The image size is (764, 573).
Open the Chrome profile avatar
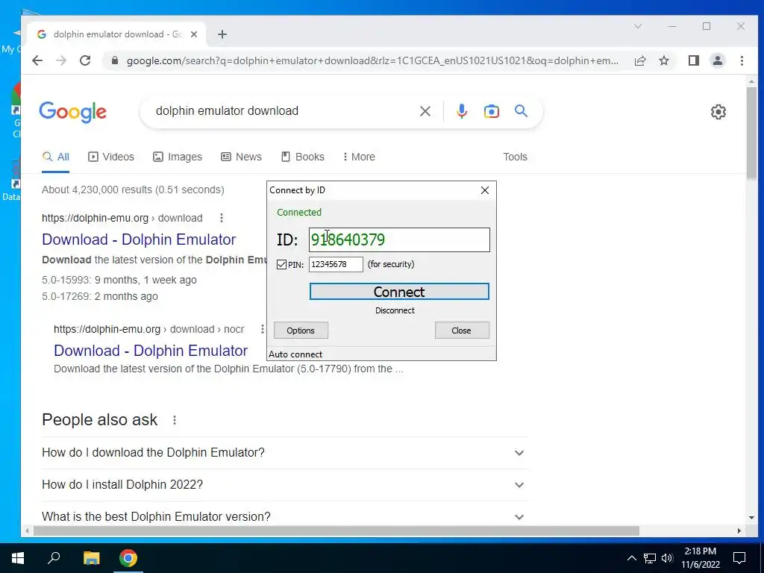pos(718,60)
